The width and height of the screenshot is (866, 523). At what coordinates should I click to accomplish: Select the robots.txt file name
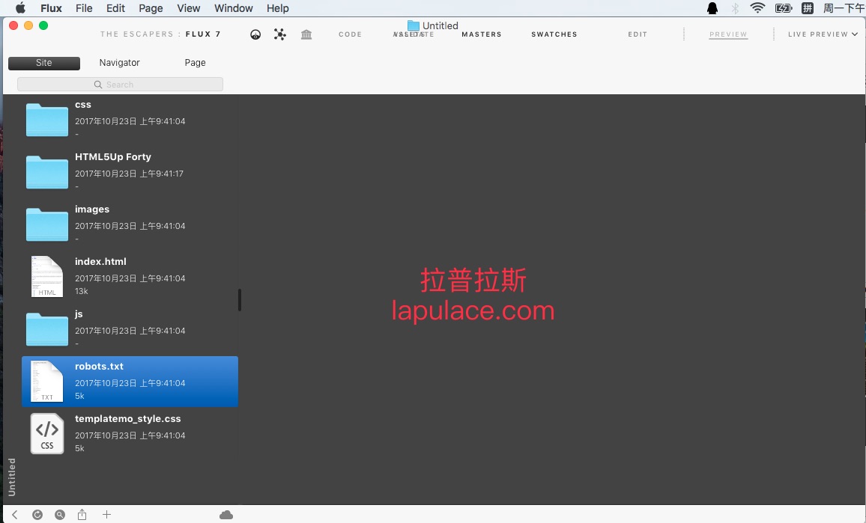[99, 367]
